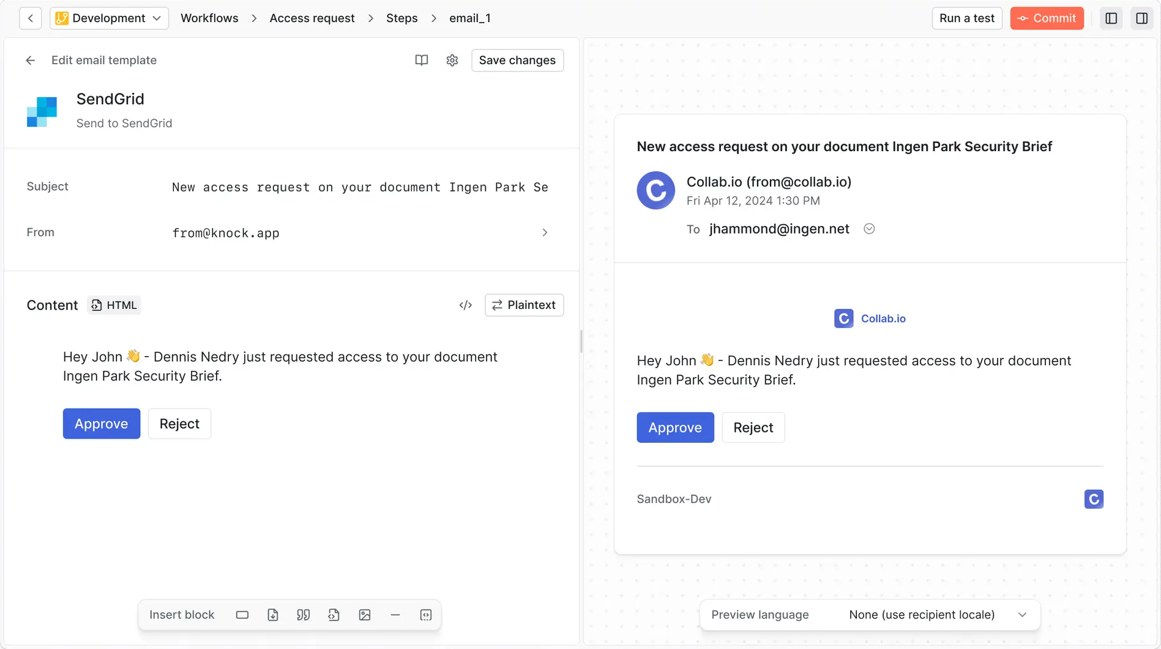
Task: Open template editor settings via gear icon
Action: click(x=452, y=60)
